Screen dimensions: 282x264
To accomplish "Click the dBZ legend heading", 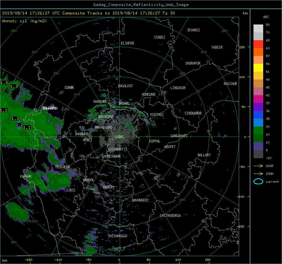I will (266, 17).
